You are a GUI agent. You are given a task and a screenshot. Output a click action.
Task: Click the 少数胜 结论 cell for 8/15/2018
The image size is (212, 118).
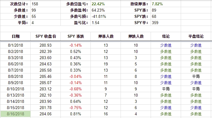(x=166, y=108)
